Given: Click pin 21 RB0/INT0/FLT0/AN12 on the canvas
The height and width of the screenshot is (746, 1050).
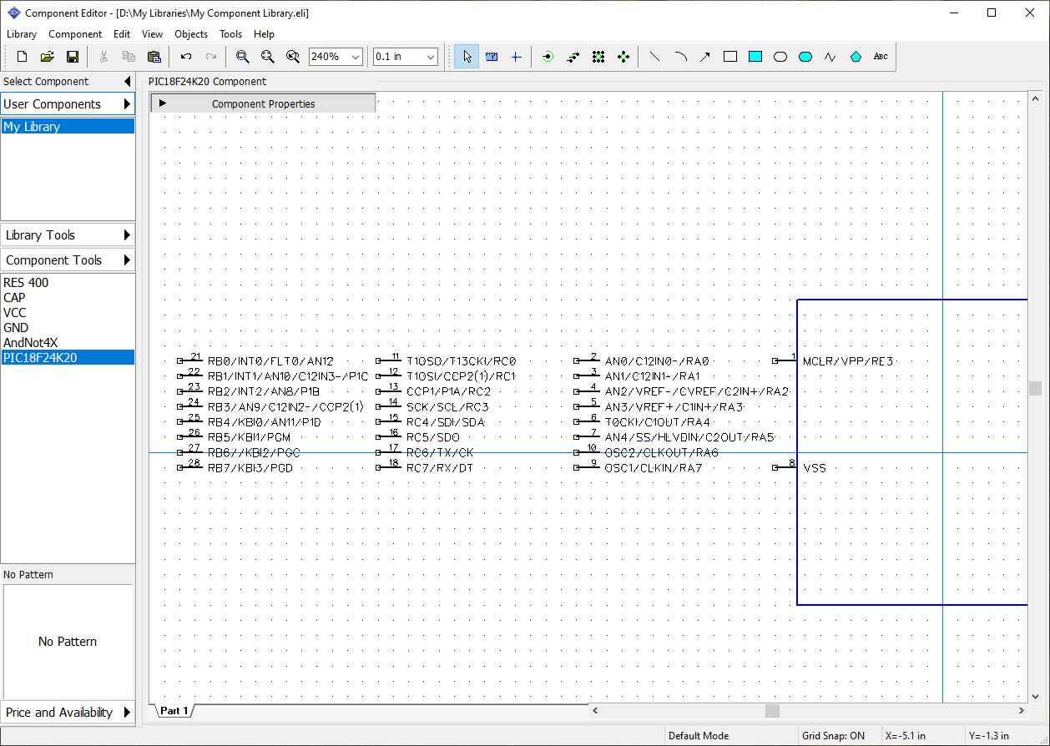Looking at the screenshot, I should pyautogui.click(x=255, y=361).
